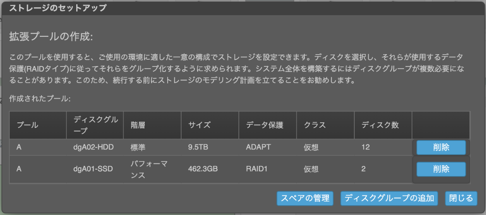
Task: Click the 階層 column header
Action: tap(152, 125)
